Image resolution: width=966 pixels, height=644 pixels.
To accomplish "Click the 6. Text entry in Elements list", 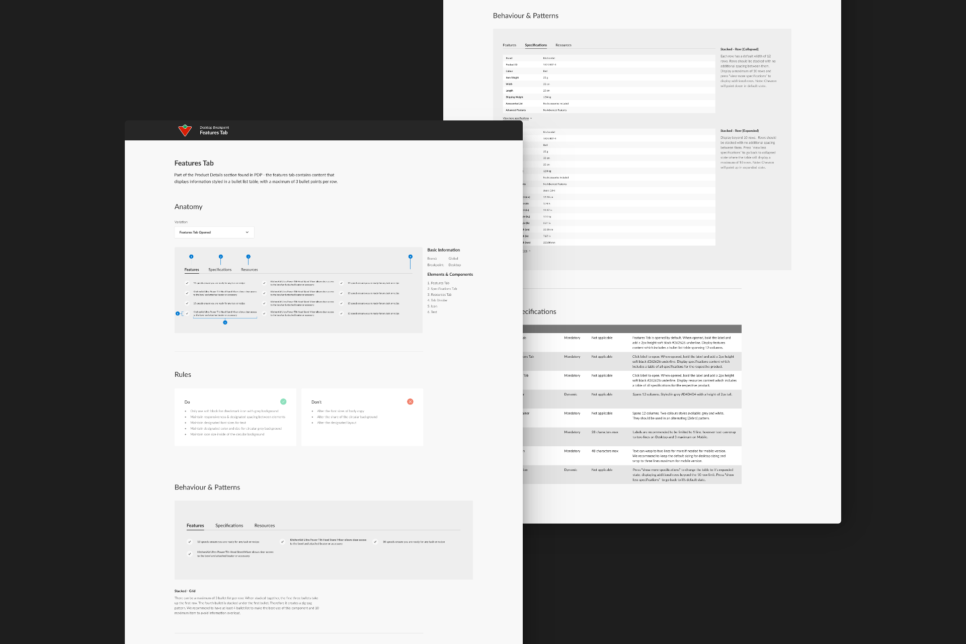I will point(432,312).
